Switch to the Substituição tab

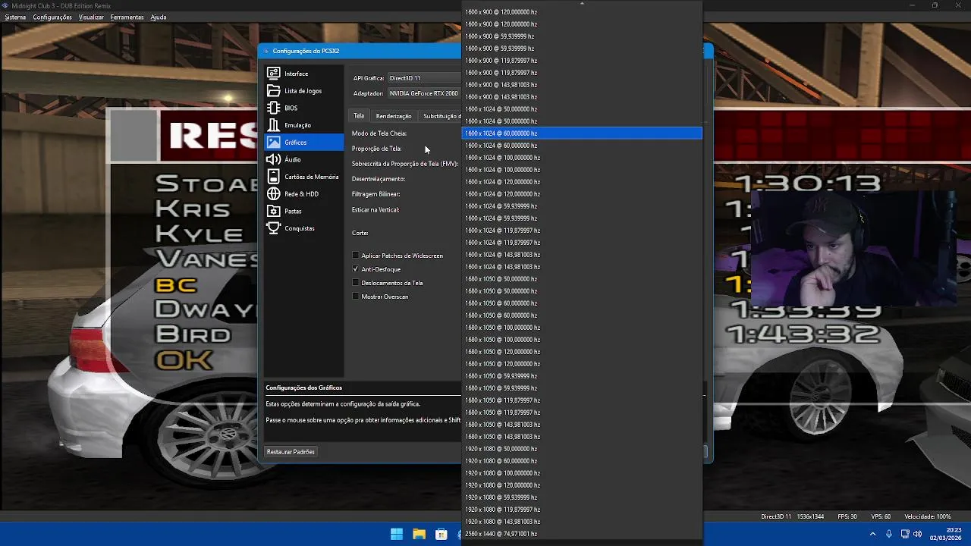pos(442,116)
